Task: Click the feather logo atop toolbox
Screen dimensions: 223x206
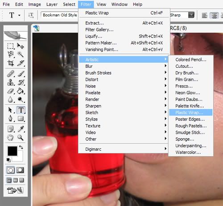Action: pyautogui.click(x=16, y=36)
